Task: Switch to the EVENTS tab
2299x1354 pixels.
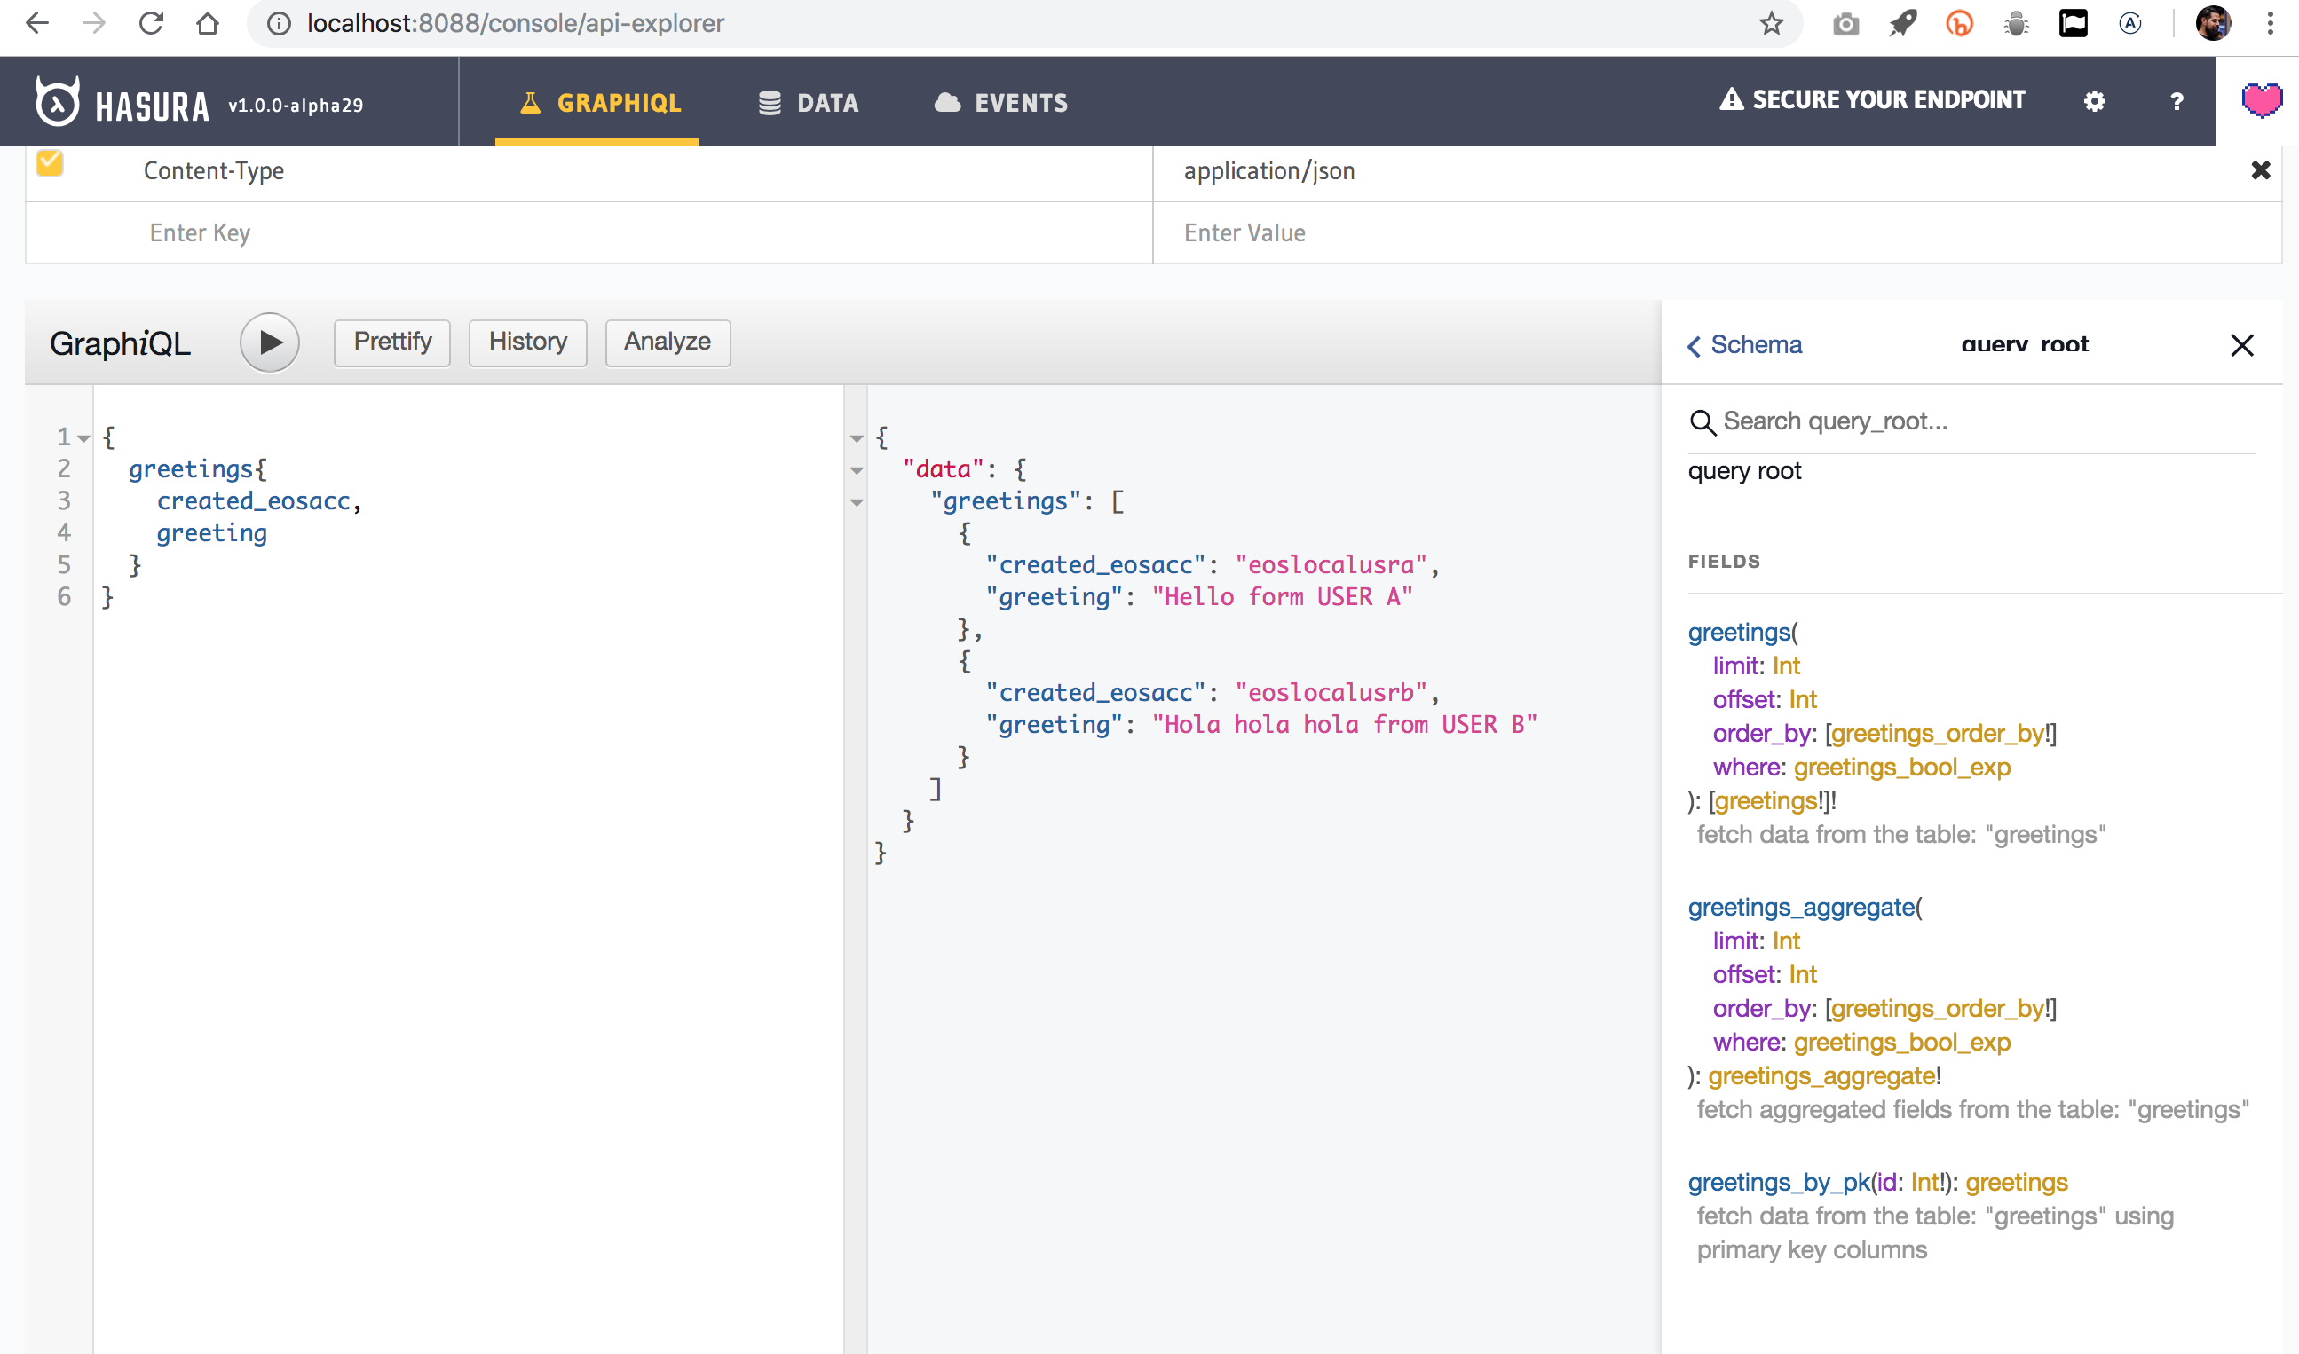Action: [1001, 103]
